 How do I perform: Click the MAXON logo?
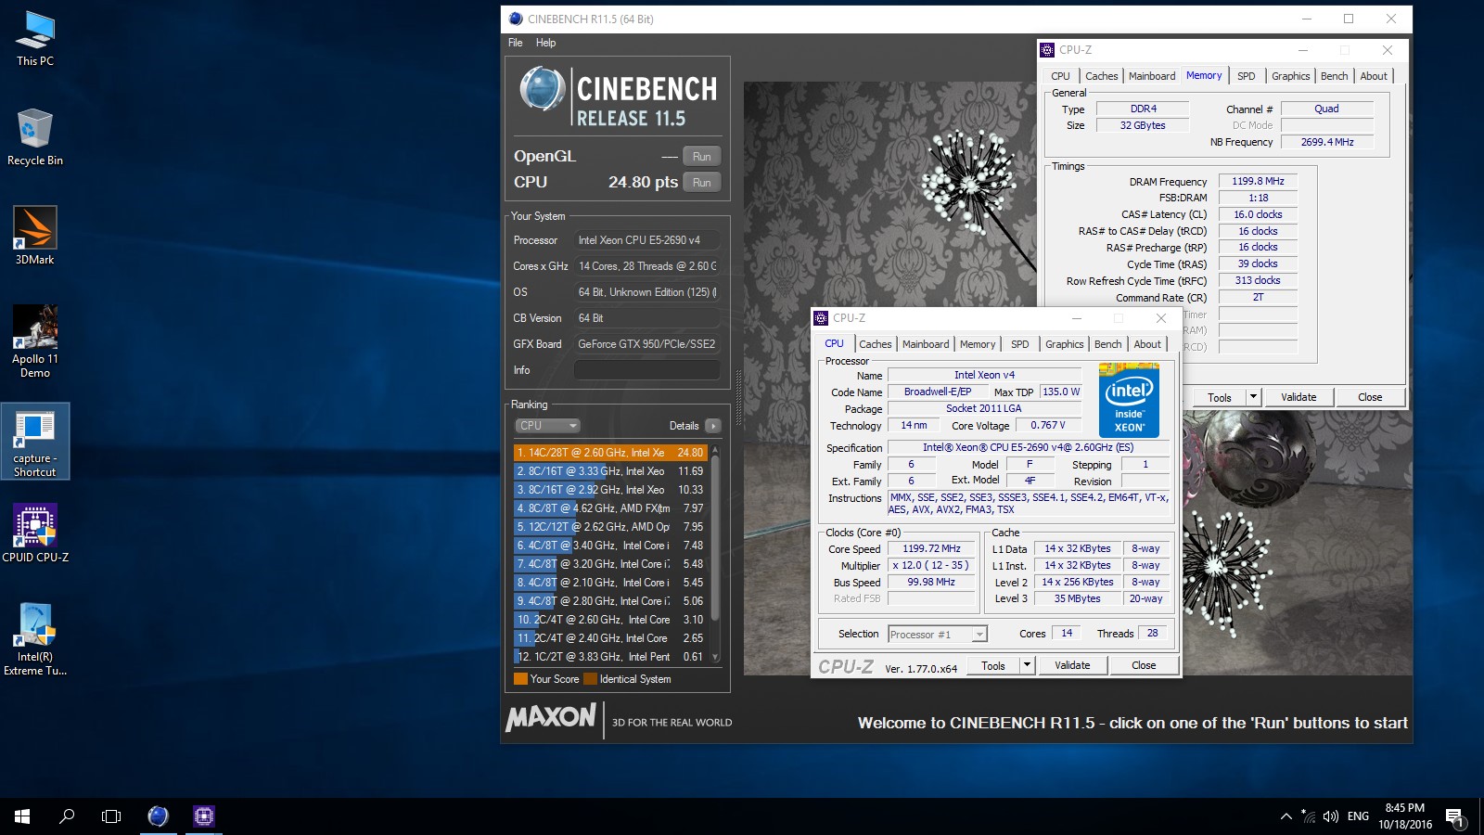(x=551, y=717)
